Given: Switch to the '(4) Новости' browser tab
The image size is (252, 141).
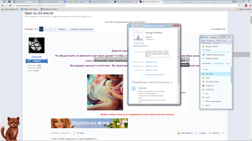Looking at the screenshot, I should click(24, 2).
